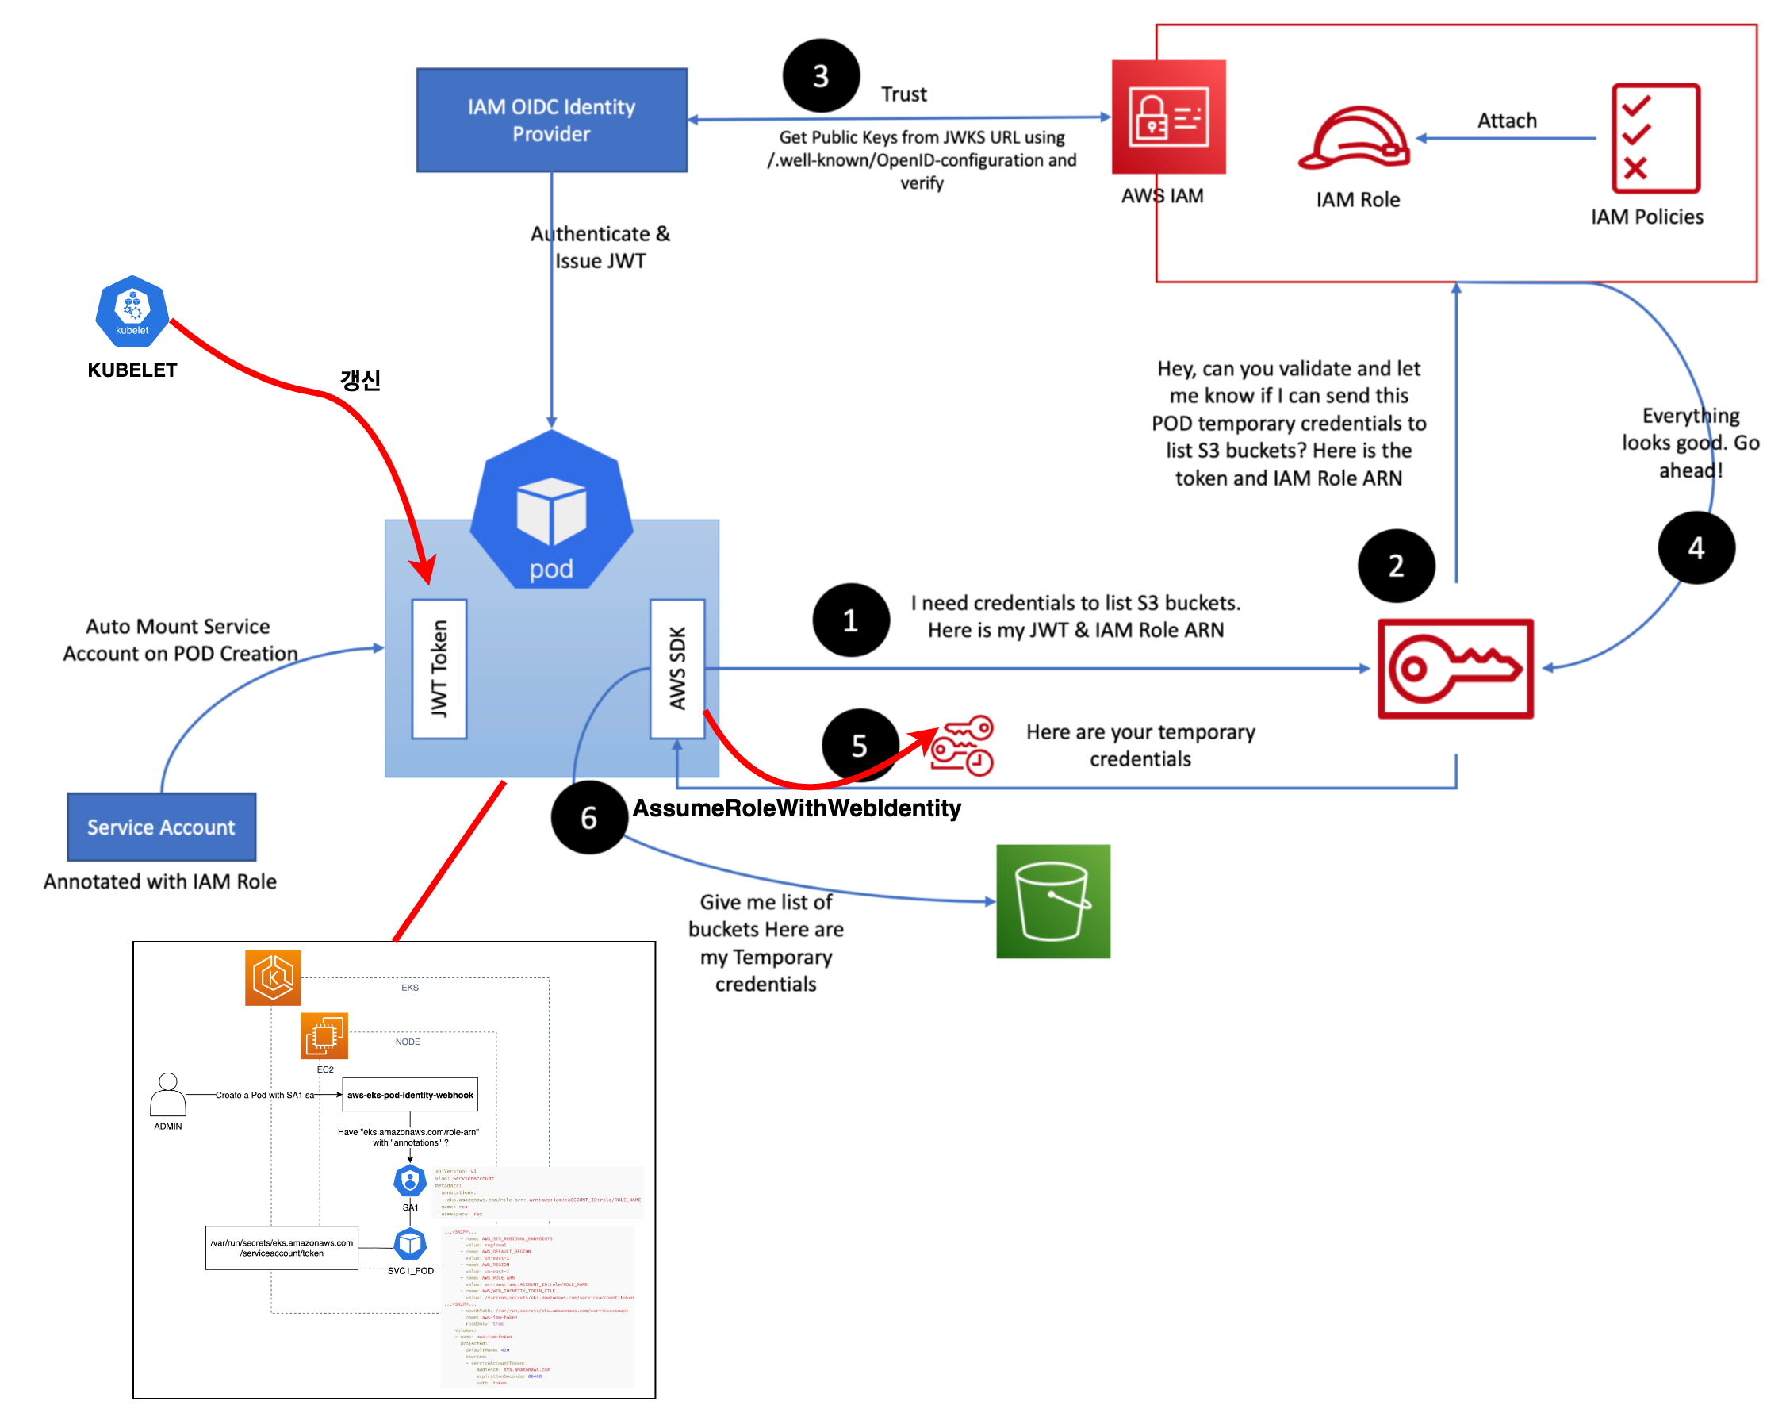
Task: Click the orange EKS icon in inset diagram
Action: coord(274,977)
